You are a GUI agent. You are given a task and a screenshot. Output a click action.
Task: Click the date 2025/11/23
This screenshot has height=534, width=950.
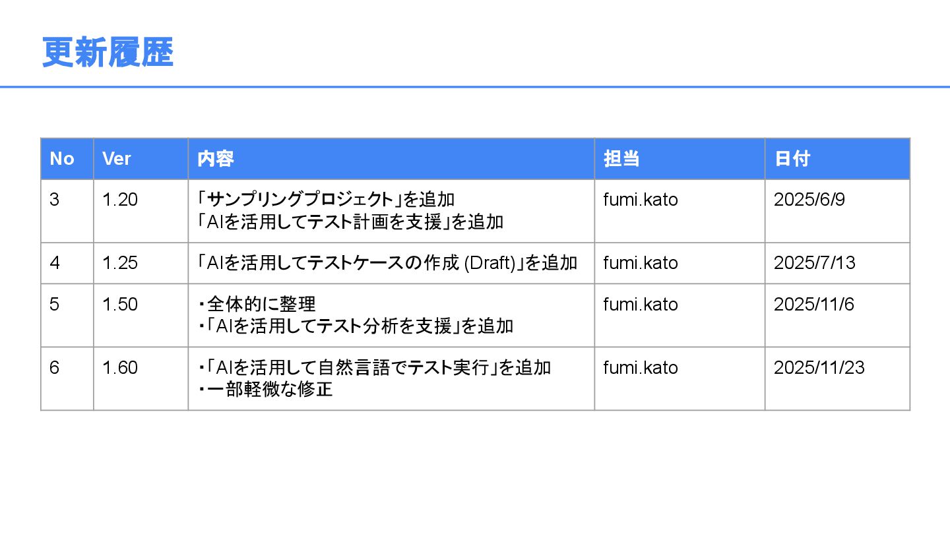click(819, 368)
